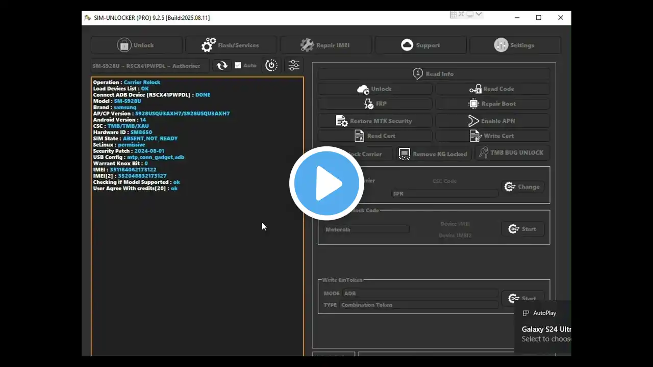Screen dimensions: 653x367
Task: Expand the Motorola brand dropdown
Action: tap(366, 229)
